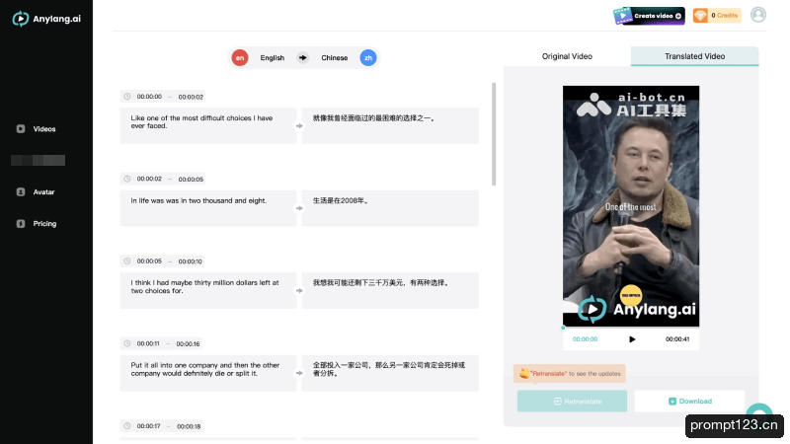Click the Retranslate refresh icon
790x444 pixels.
[x=557, y=402]
